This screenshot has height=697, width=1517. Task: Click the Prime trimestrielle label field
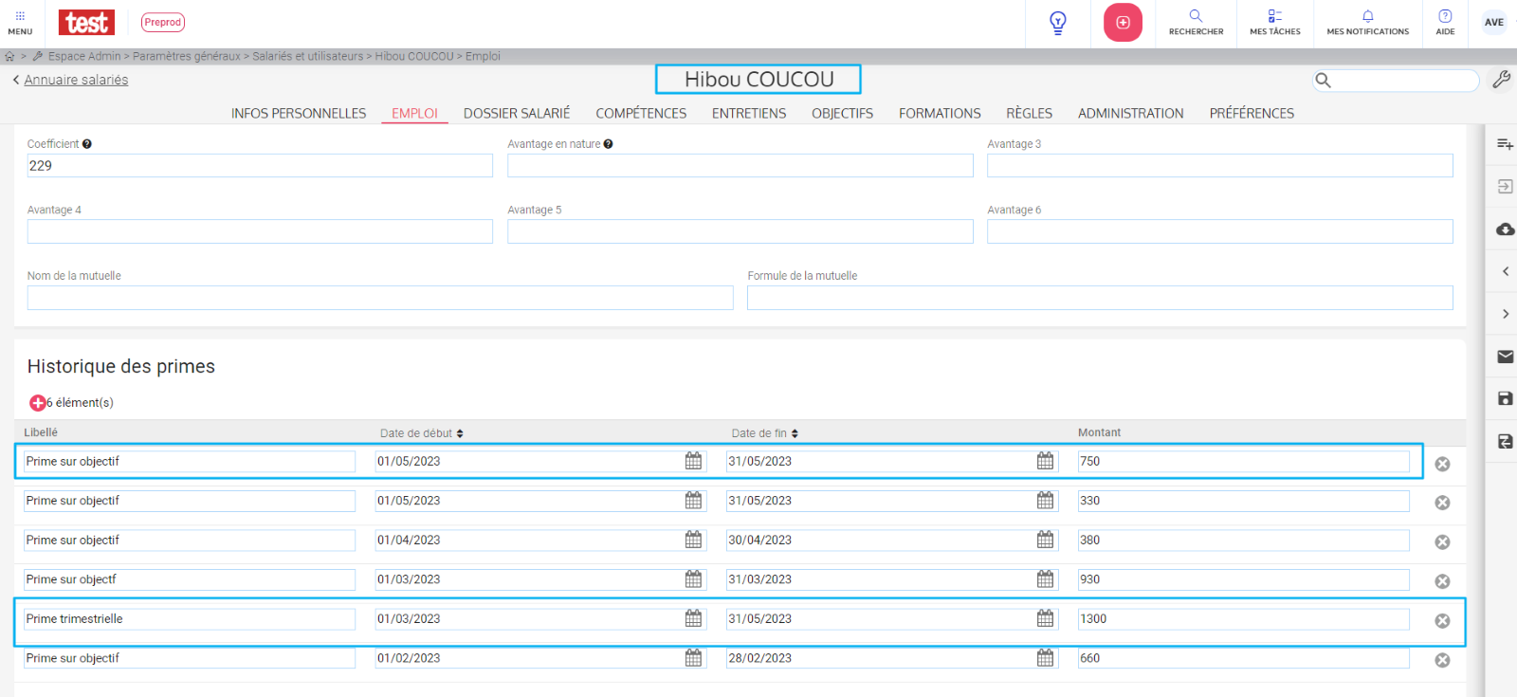point(190,619)
